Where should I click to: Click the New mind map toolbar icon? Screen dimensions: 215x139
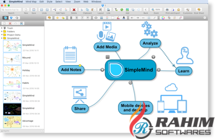click(x=26, y=10)
